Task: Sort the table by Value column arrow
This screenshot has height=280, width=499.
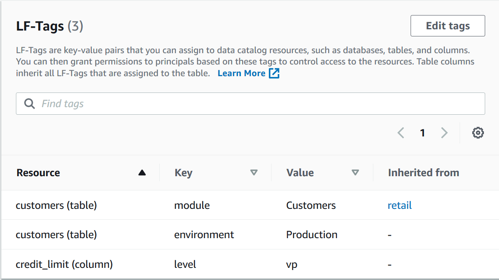Action: tap(355, 173)
